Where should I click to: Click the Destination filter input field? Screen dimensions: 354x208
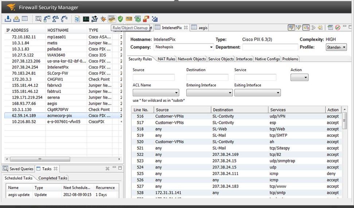coord(207,77)
